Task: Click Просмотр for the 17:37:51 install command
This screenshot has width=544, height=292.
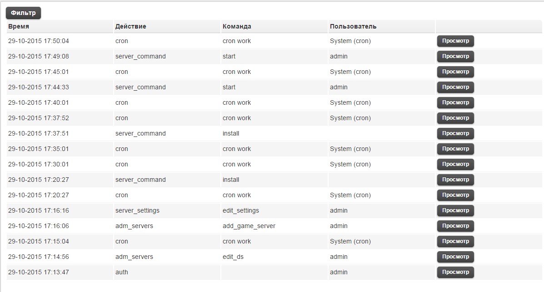Action: (455, 134)
